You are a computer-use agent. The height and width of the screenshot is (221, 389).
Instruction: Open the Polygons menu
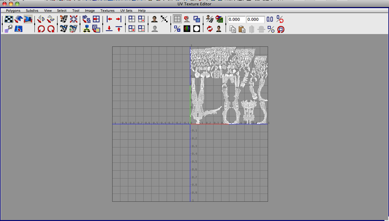tap(13, 11)
